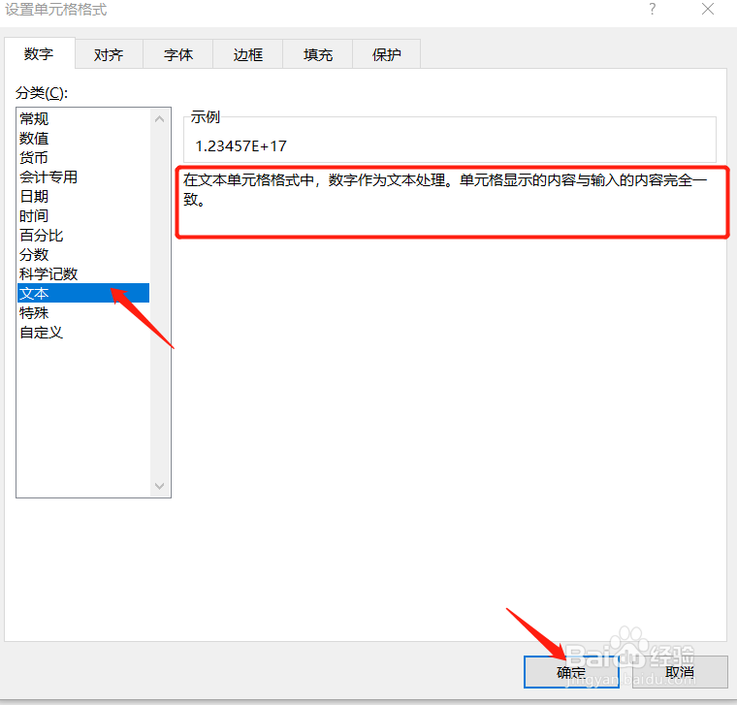Click the category list scroll up arrow
737x705 pixels.
(x=159, y=119)
